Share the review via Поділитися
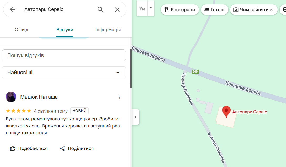286x167 pixels. (x=77, y=148)
